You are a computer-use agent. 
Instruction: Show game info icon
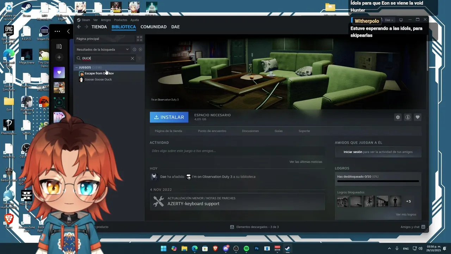pos(408,117)
